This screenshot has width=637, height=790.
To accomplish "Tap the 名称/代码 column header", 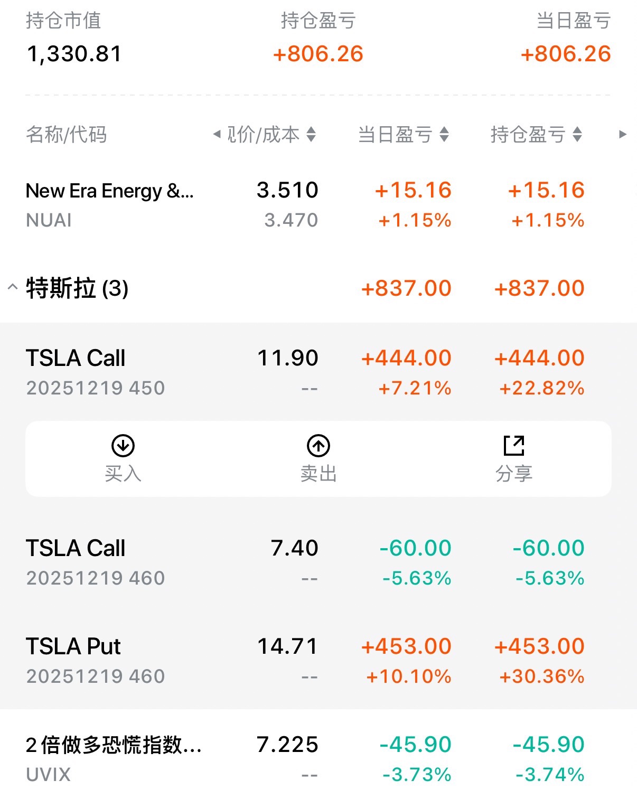I will (x=66, y=135).
